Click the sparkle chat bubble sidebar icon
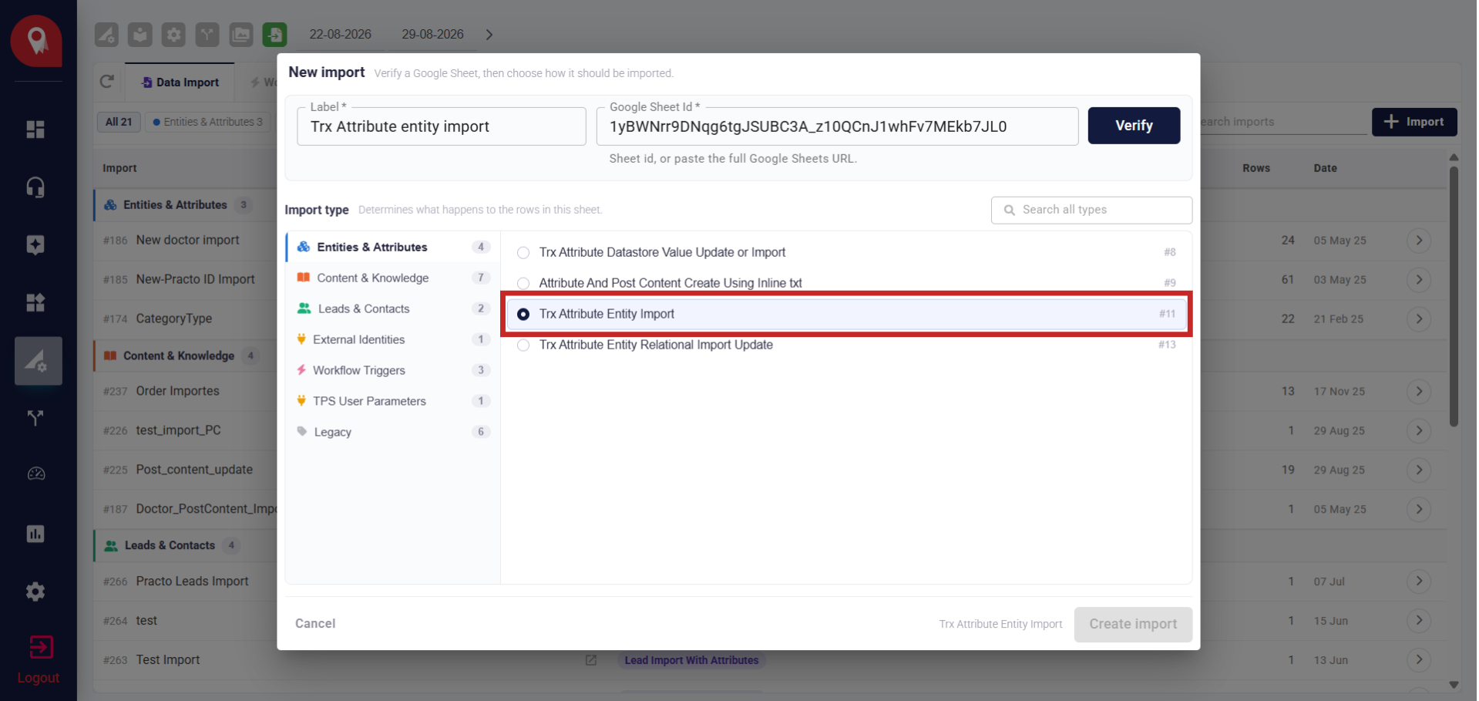This screenshot has height=701, width=1479. pos(35,245)
